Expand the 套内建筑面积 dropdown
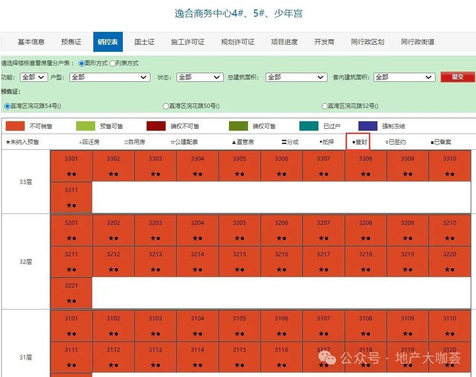476x377 pixels. [404, 77]
